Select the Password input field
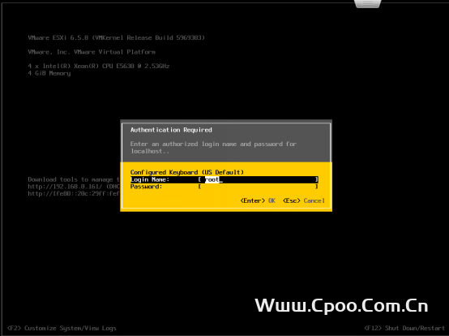The image size is (449, 336). point(258,187)
